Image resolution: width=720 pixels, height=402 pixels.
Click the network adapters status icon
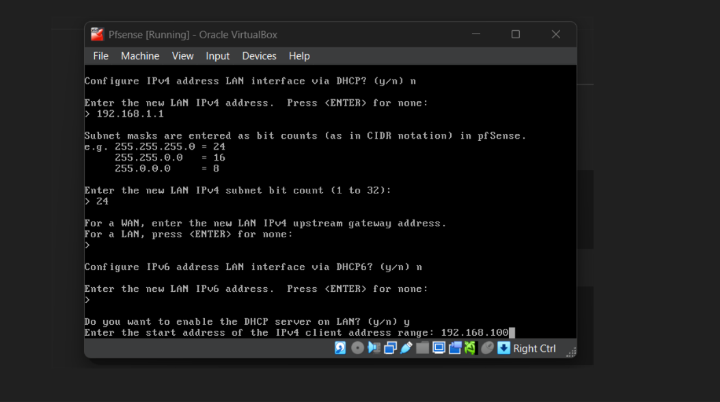390,348
